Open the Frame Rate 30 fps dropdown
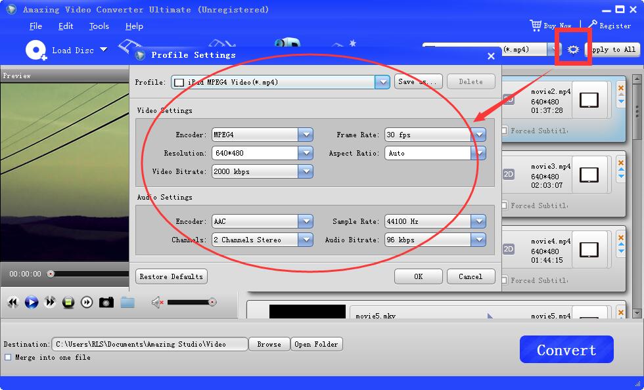Screen dimensions: 644x390 pyautogui.click(x=478, y=135)
